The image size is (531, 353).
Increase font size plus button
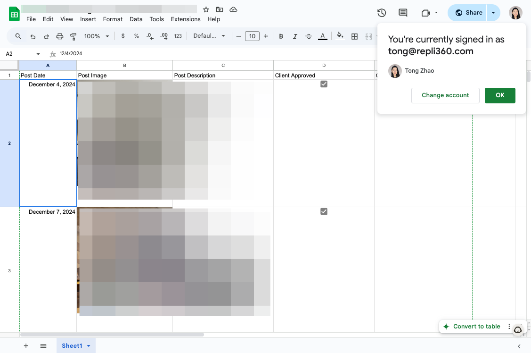point(266,36)
